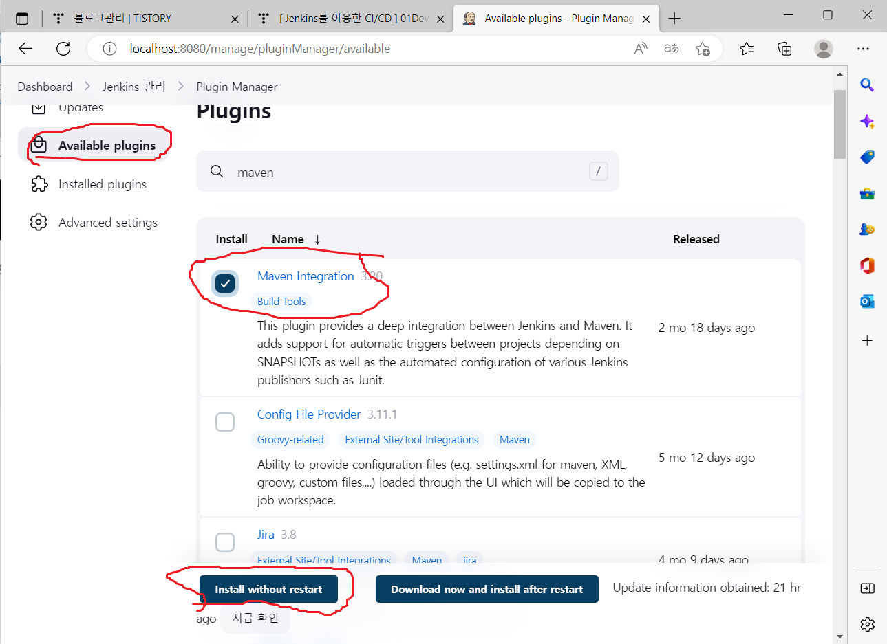Open the Outlook sidebar icon
The image size is (887, 644).
[x=867, y=301]
